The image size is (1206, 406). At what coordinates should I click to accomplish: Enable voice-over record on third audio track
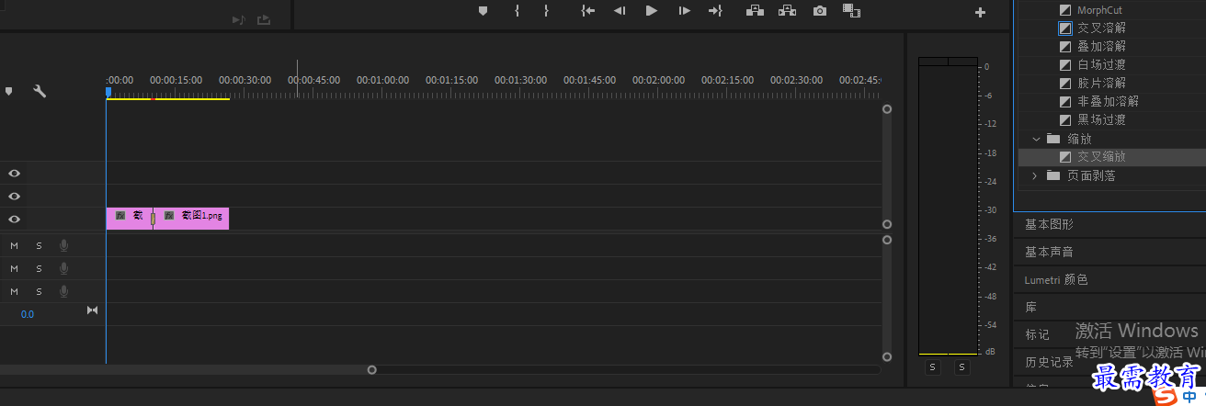(x=63, y=291)
